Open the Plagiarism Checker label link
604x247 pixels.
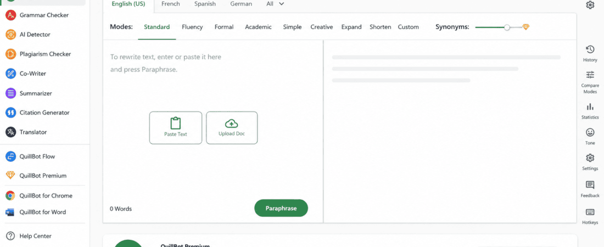click(46, 54)
